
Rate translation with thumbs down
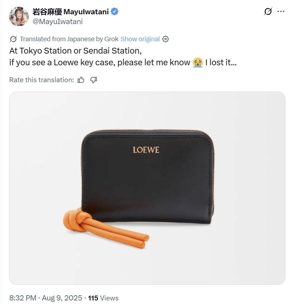click(94, 80)
